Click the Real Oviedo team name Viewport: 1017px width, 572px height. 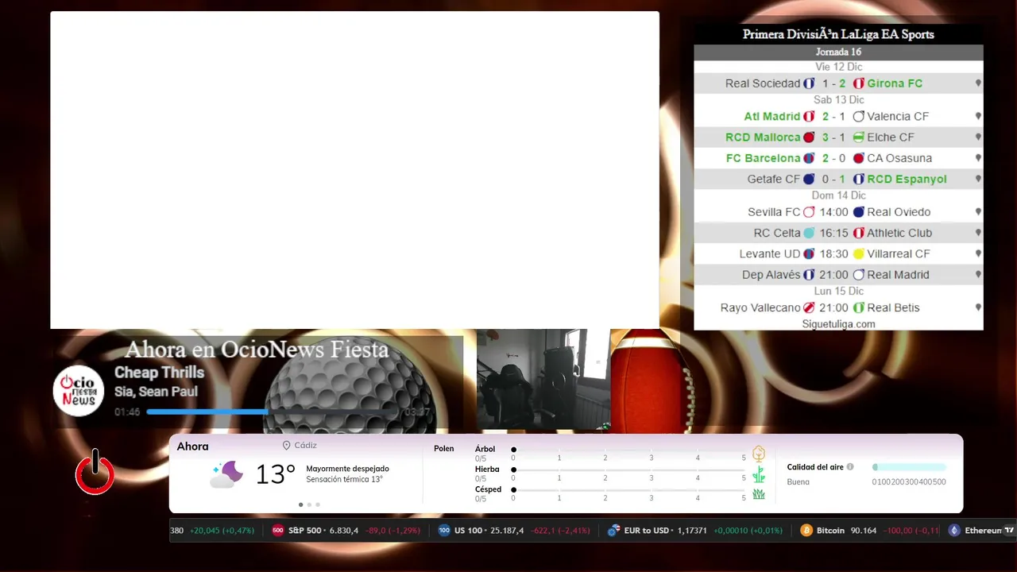899,212
